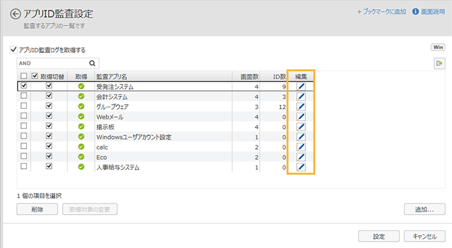Click the green status icon for 受発注システム
452x248 pixels.
pos(81,86)
